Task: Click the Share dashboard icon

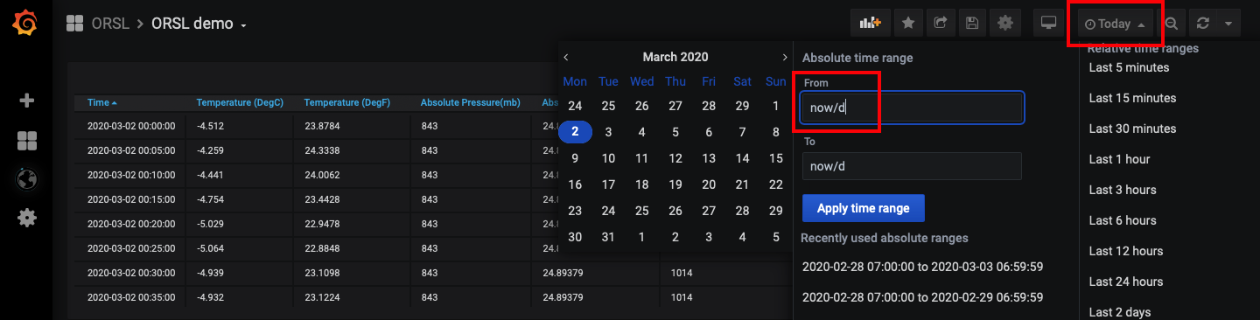Action: [x=941, y=24]
